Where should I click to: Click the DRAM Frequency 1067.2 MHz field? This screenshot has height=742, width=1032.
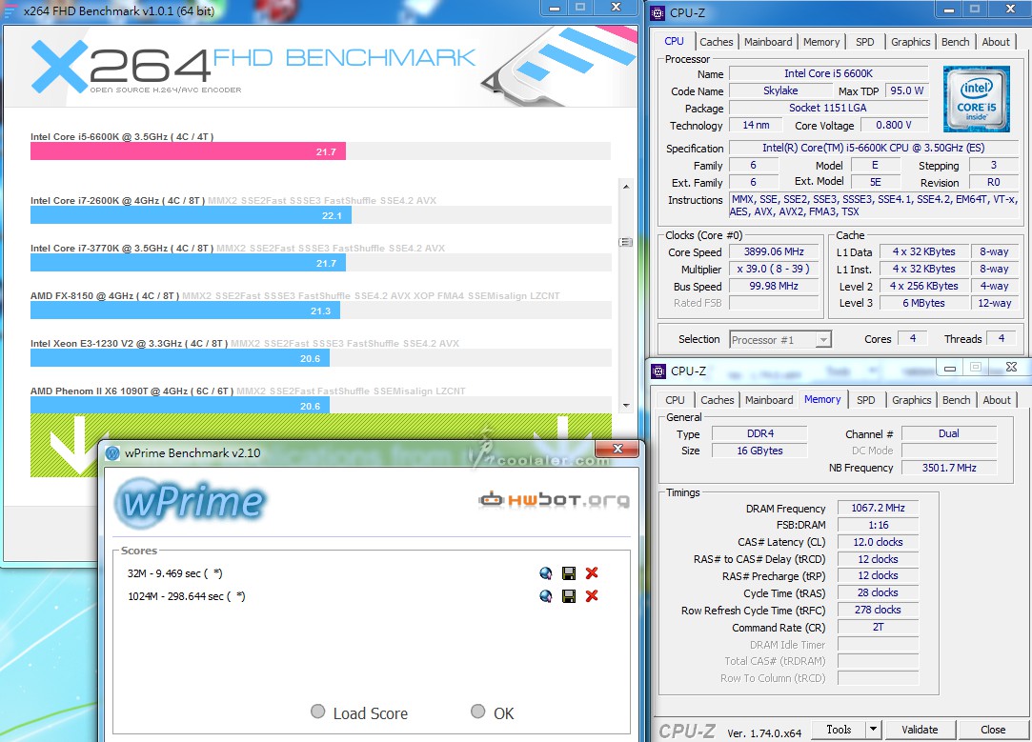pyautogui.click(x=878, y=508)
